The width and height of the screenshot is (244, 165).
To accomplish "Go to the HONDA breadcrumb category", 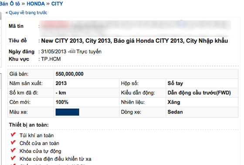I will 36,3.
